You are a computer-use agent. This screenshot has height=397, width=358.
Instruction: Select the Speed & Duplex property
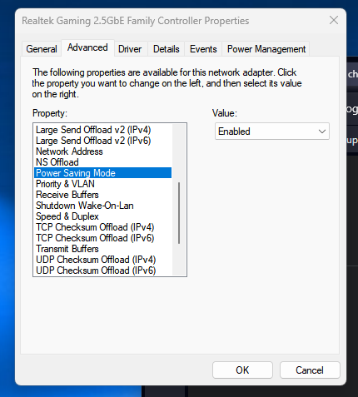[x=102, y=216]
